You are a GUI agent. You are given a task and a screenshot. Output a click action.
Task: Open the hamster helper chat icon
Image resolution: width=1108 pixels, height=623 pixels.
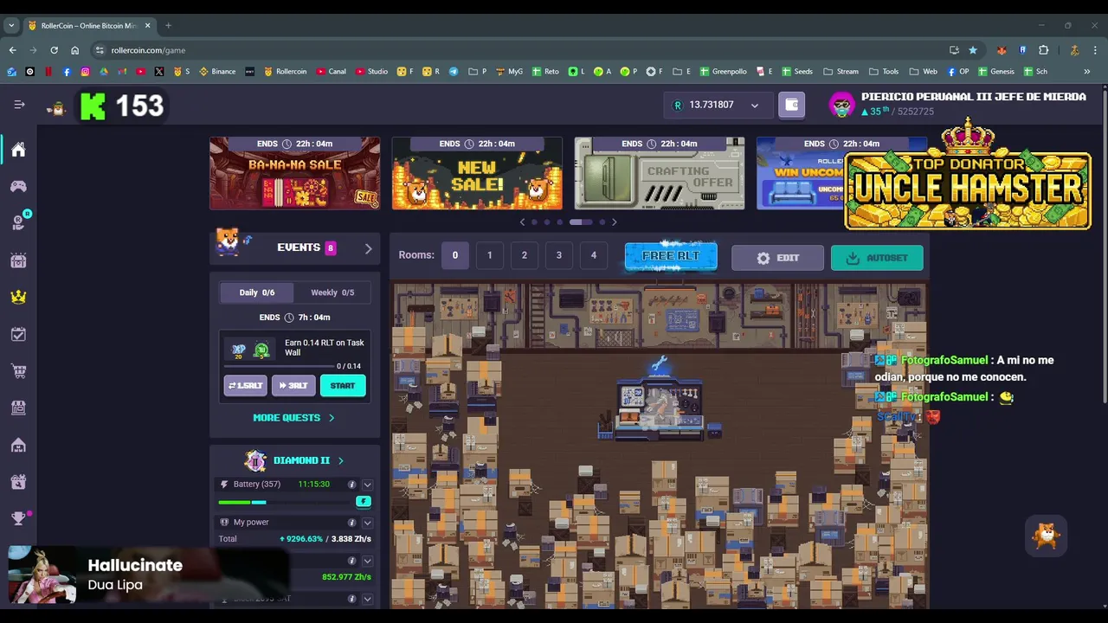[1047, 536]
